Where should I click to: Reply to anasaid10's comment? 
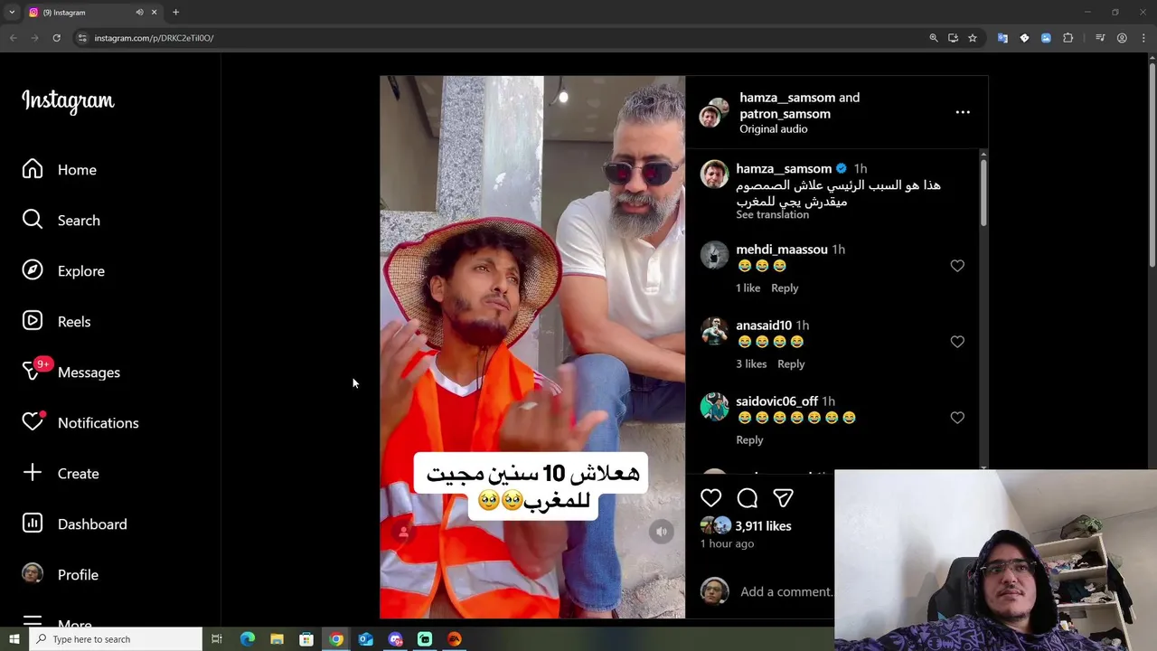pos(791,364)
